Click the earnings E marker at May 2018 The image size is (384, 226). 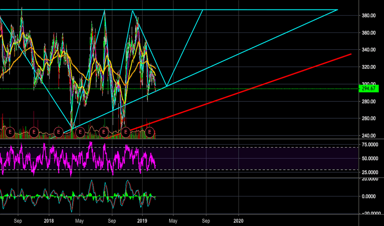tap(80, 132)
